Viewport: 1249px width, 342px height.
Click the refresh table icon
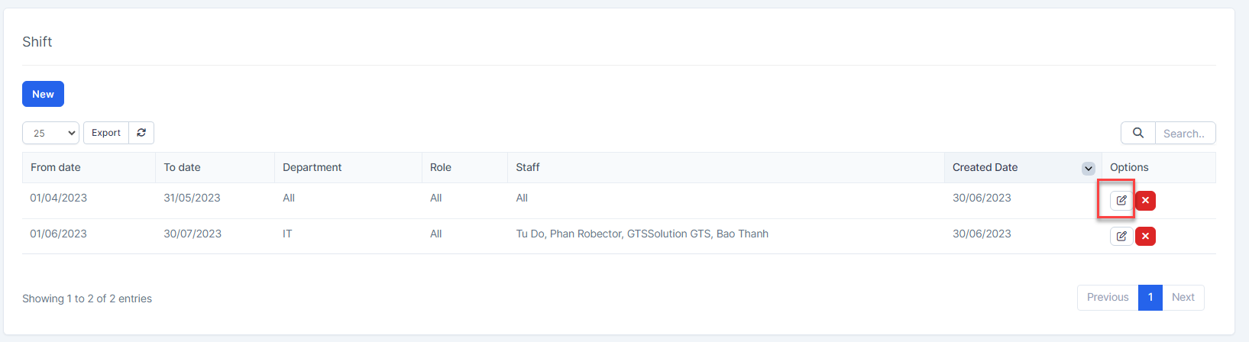141,133
